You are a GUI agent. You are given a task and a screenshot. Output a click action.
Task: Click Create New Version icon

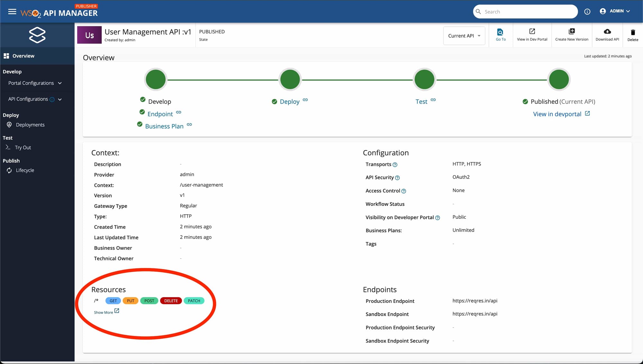(572, 31)
